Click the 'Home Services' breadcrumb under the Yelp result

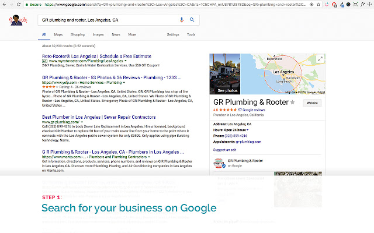pyautogui.click(x=92, y=83)
